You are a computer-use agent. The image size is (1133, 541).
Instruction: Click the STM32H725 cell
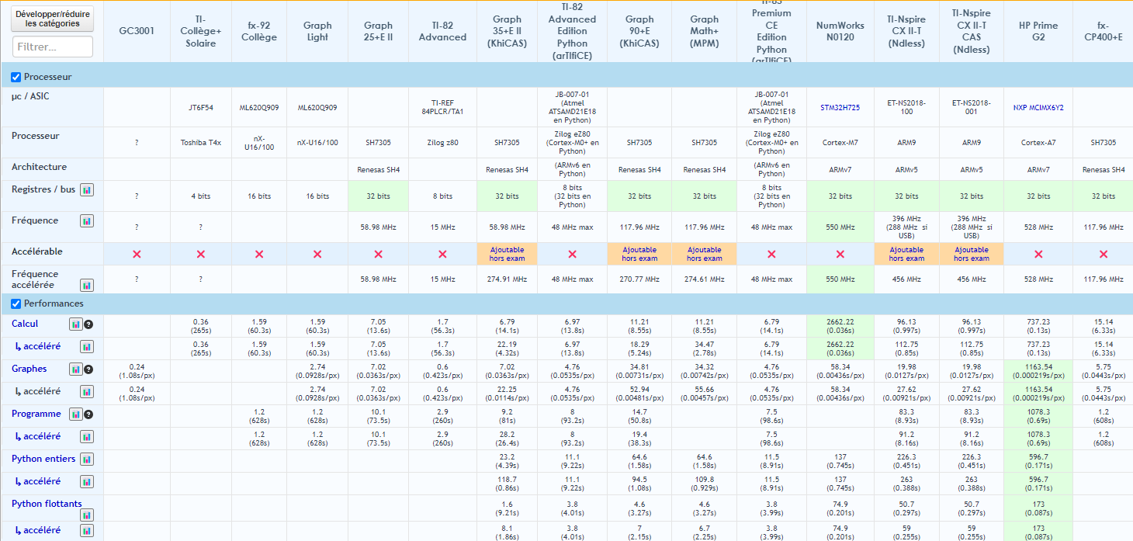[840, 107]
